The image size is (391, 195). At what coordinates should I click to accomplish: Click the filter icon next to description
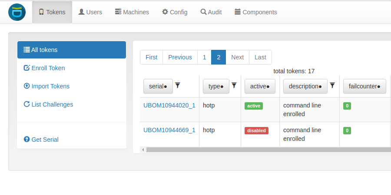(332, 86)
